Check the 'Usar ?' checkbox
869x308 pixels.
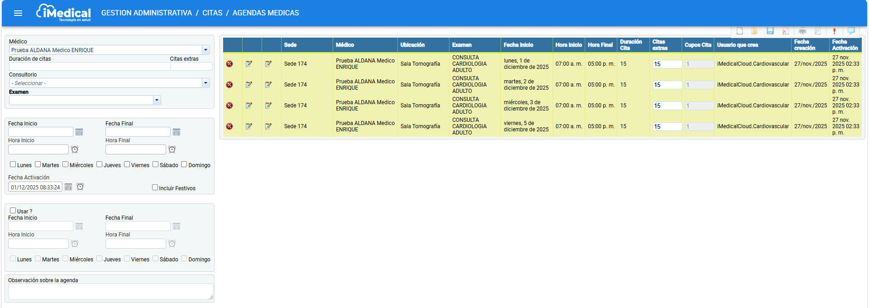tap(13, 211)
